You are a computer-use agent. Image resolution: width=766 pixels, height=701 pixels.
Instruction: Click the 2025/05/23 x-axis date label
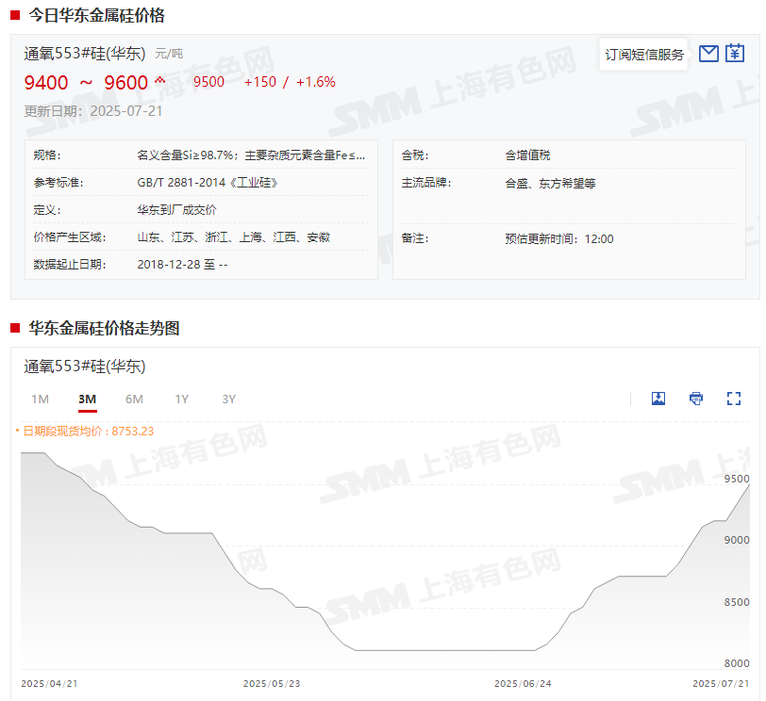(x=272, y=683)
